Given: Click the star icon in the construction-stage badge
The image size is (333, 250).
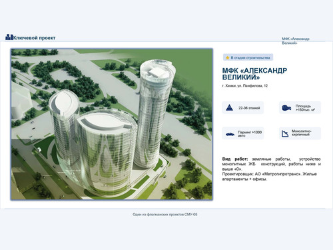Looking at the screenshot, I should [x=227, y=58].
